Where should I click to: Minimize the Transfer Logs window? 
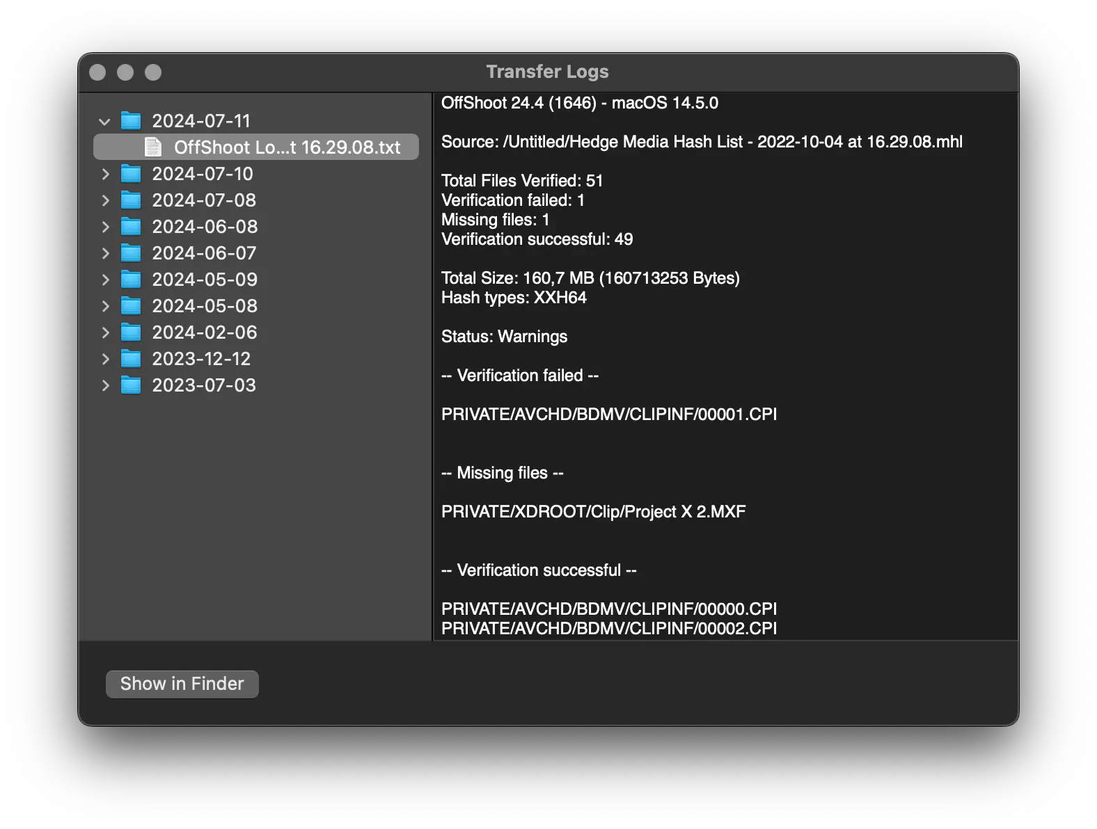tap(125, 72)
